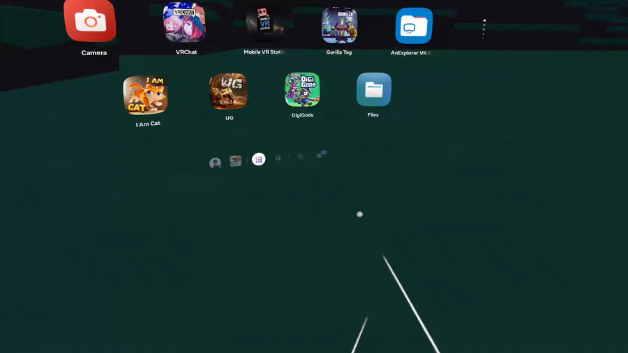The height and width of the screenshot is (353, 628).
Task: Click the DigiGods label
Action: [302, 115]
